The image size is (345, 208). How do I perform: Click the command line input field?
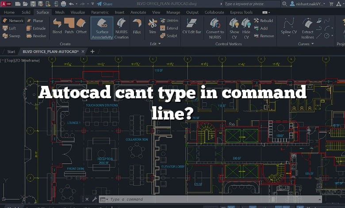(x=210, y=200)
